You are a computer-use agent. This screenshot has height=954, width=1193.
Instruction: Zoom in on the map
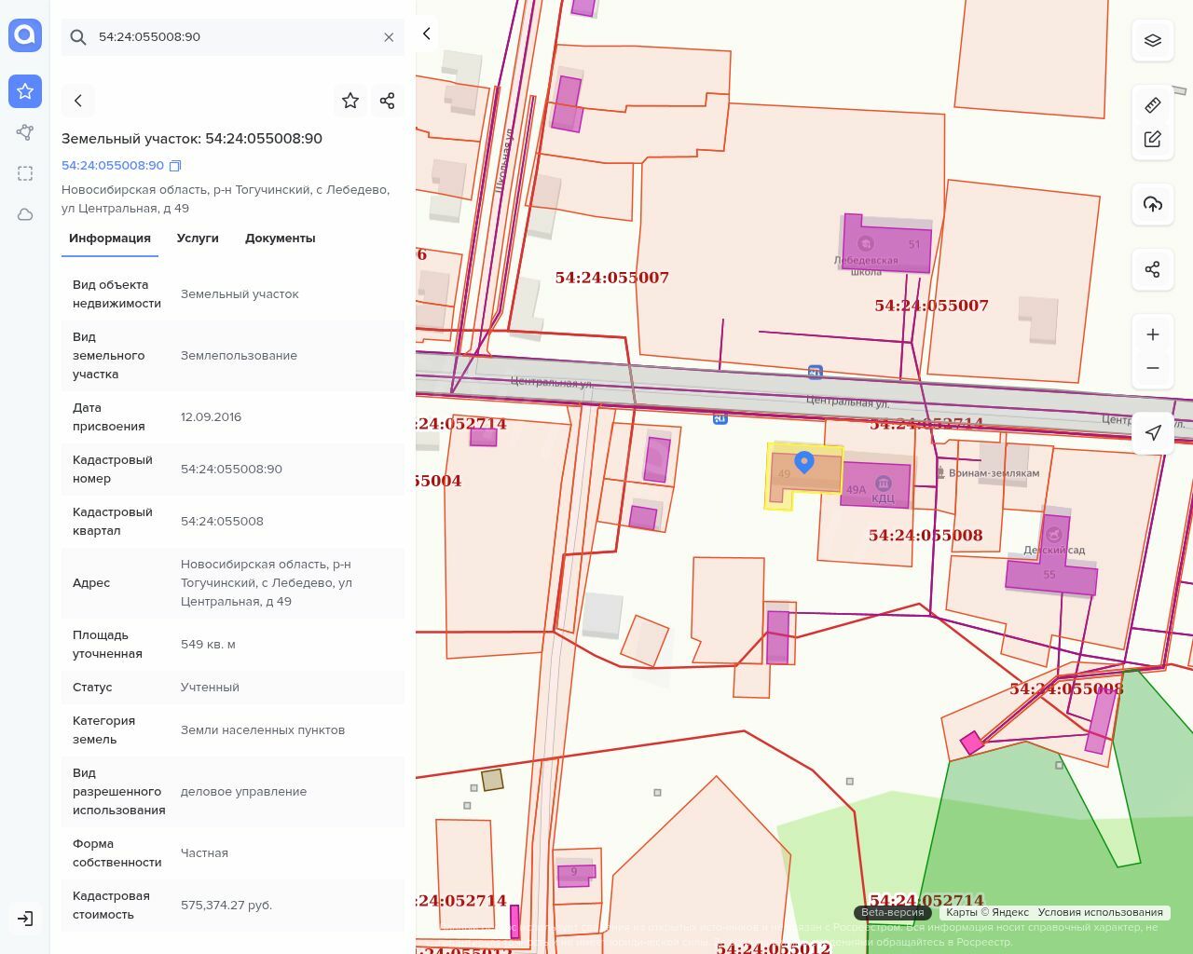pyautogui.click(x=1153, y=334)
